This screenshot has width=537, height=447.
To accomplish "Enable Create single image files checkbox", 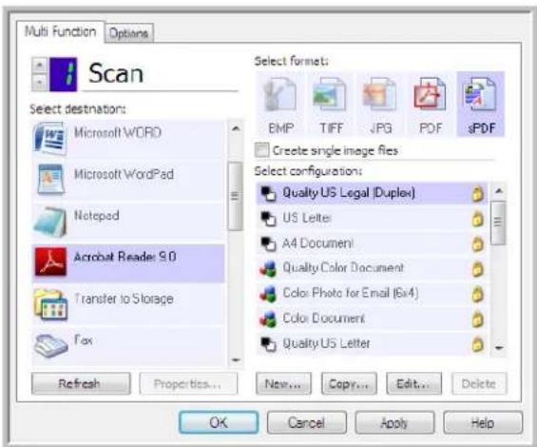I will 262,150.
